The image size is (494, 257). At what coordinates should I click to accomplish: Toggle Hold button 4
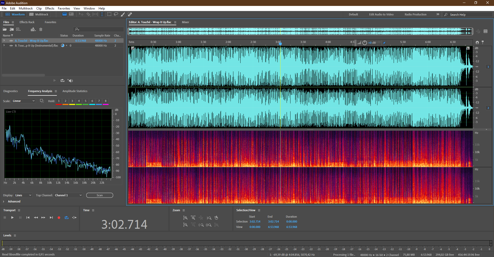pyautogui.click(x=79, y=101)
